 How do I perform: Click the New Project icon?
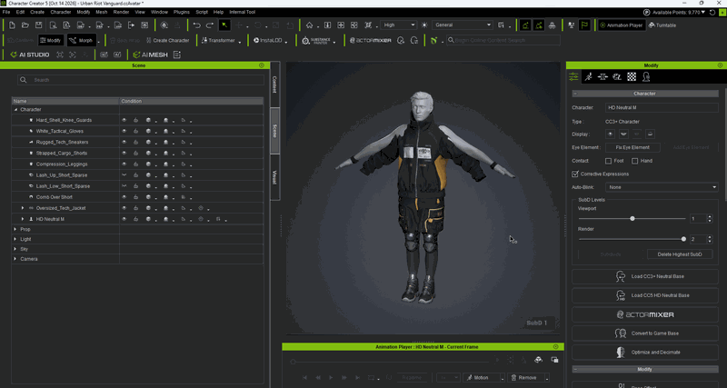(12, 25)
